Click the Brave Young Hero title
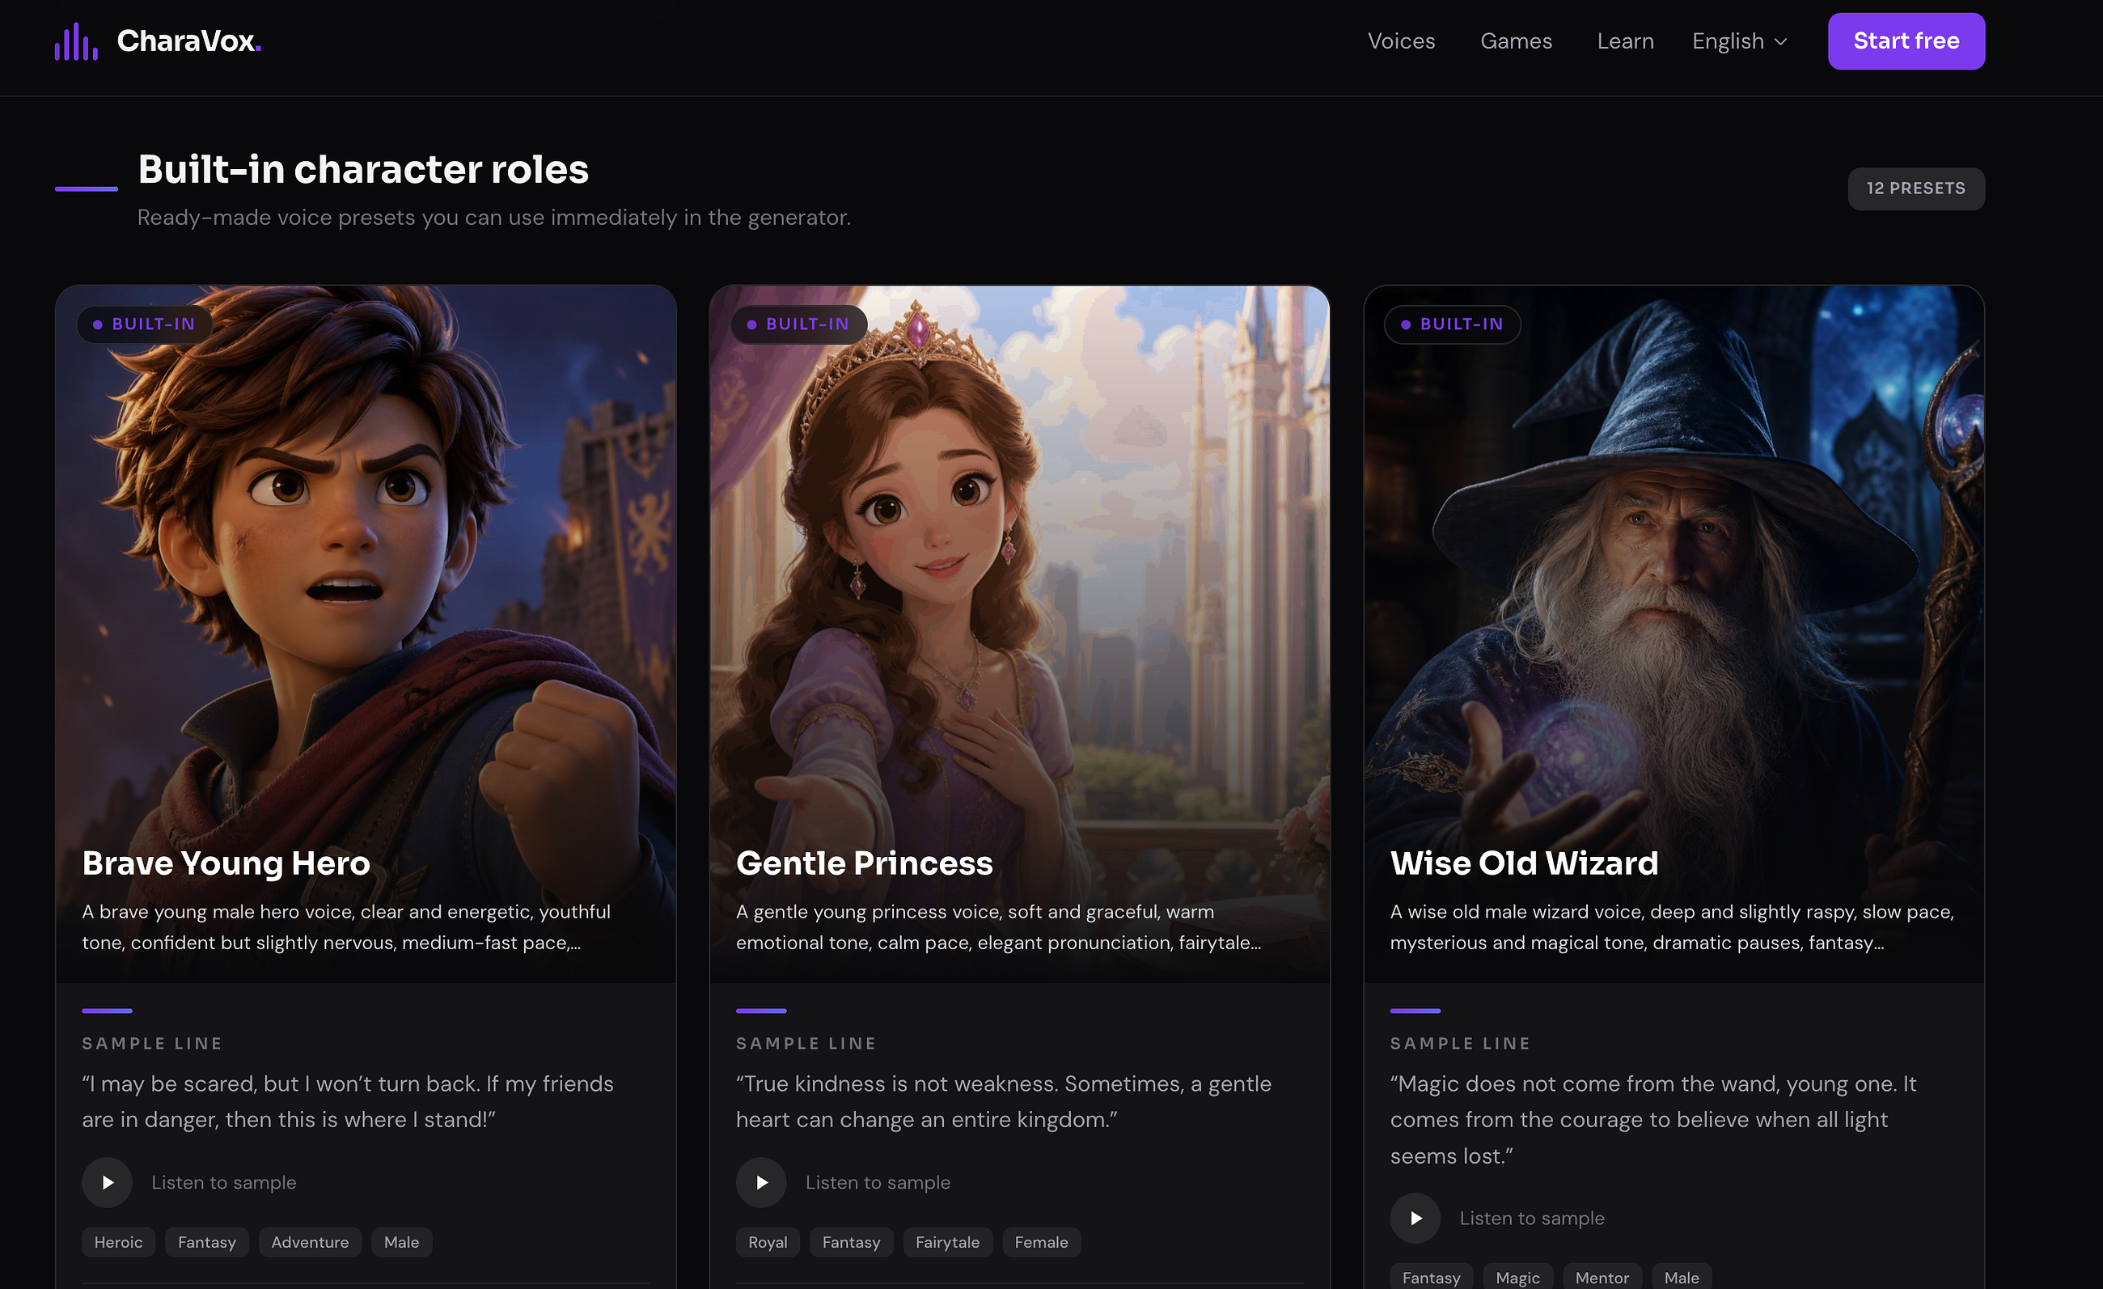The height and width of the screenshot is (1289, 2103). pos(226,863)
